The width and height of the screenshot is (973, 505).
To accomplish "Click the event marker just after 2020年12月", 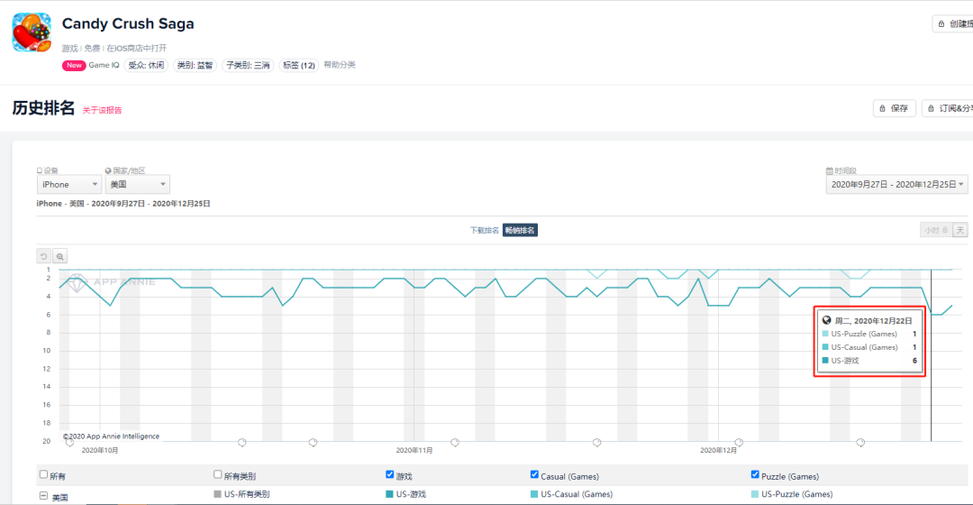I will click(739, 442).
